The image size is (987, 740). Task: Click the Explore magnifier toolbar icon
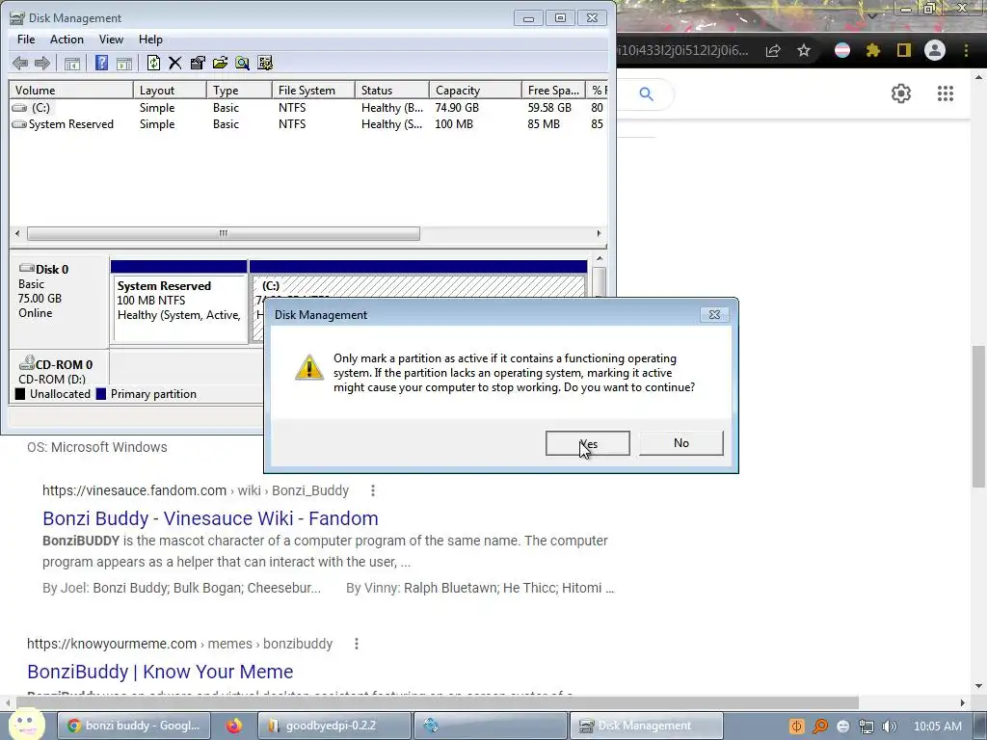click(242, 63)
